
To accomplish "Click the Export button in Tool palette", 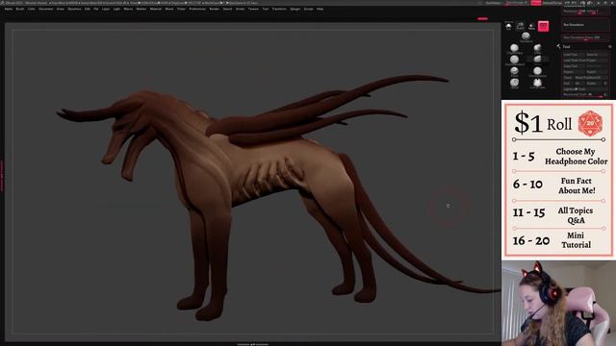I will click(597, 72).
